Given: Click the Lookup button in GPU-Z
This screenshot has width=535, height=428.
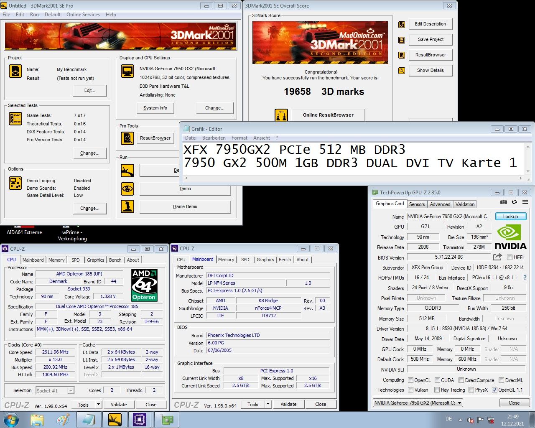Looking at the screenshot, I should [510, 217].
